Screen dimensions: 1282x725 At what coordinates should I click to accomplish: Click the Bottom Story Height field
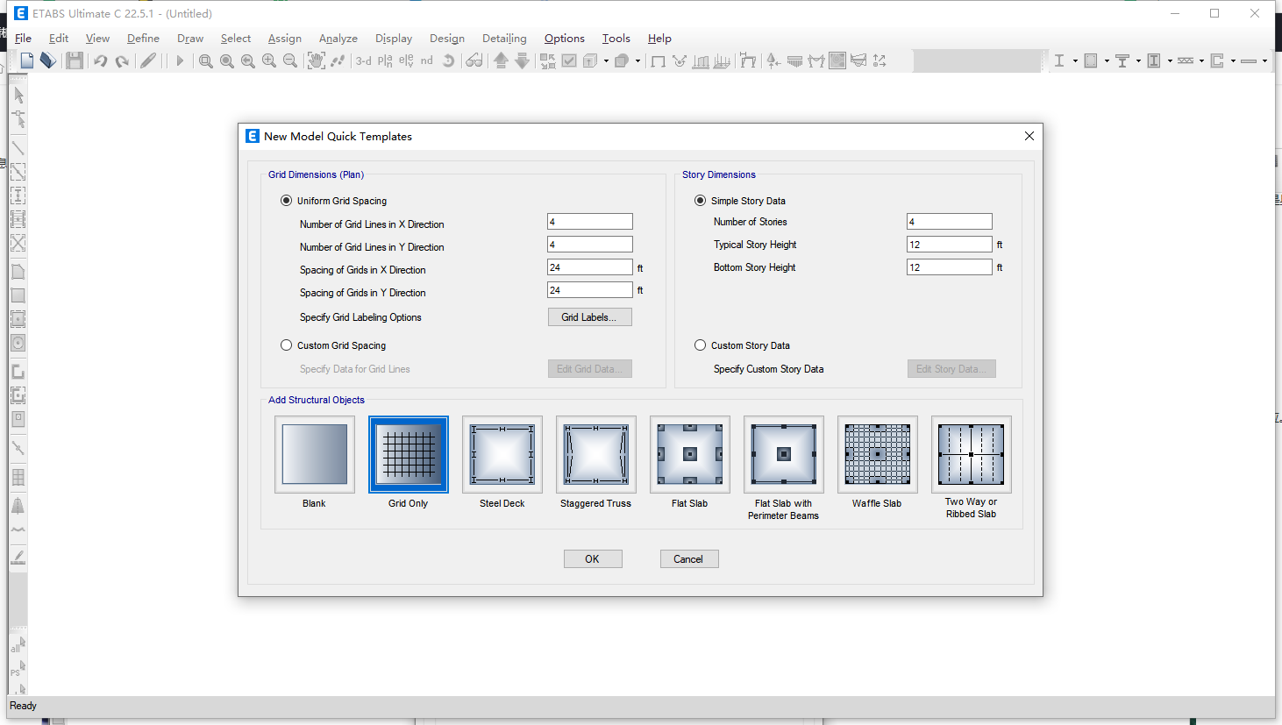(x=950, y=267)
